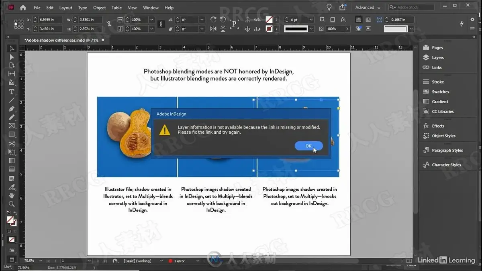This screenshot has height=271, width=482.
Task: Open the shear angle dropdown
Action: (202, 29)
